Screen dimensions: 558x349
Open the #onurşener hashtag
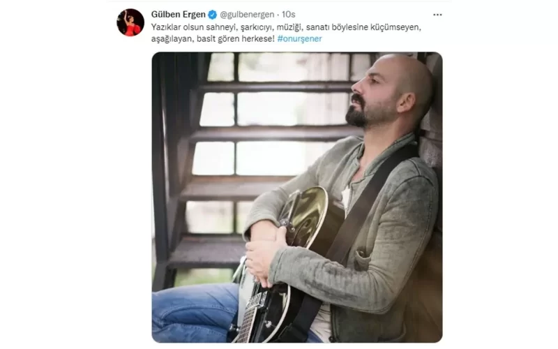point(299,39)
